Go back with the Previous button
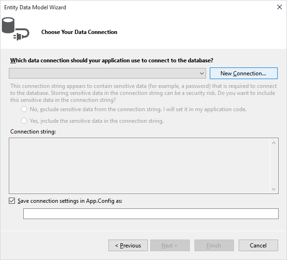287x260 pixels. [x=128, y=246]
